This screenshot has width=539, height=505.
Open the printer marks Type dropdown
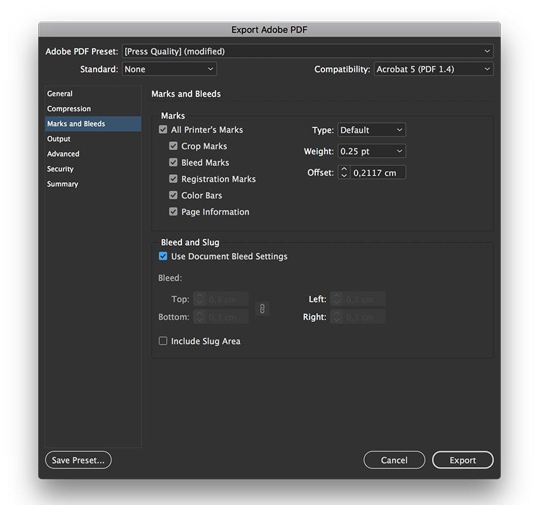pos(372,129)
